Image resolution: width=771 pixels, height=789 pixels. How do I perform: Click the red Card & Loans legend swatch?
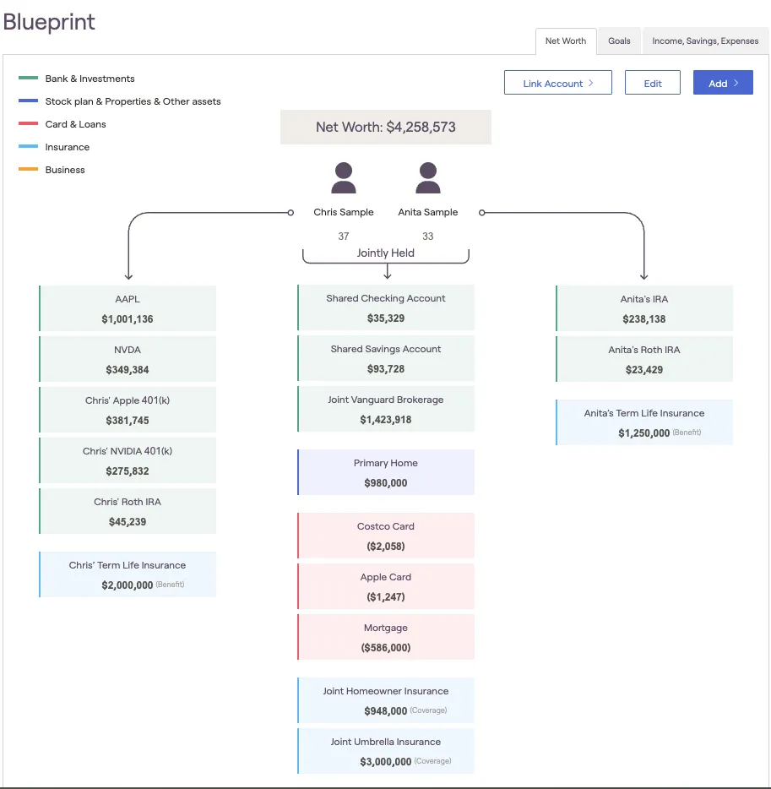click(x=29, y=124)
